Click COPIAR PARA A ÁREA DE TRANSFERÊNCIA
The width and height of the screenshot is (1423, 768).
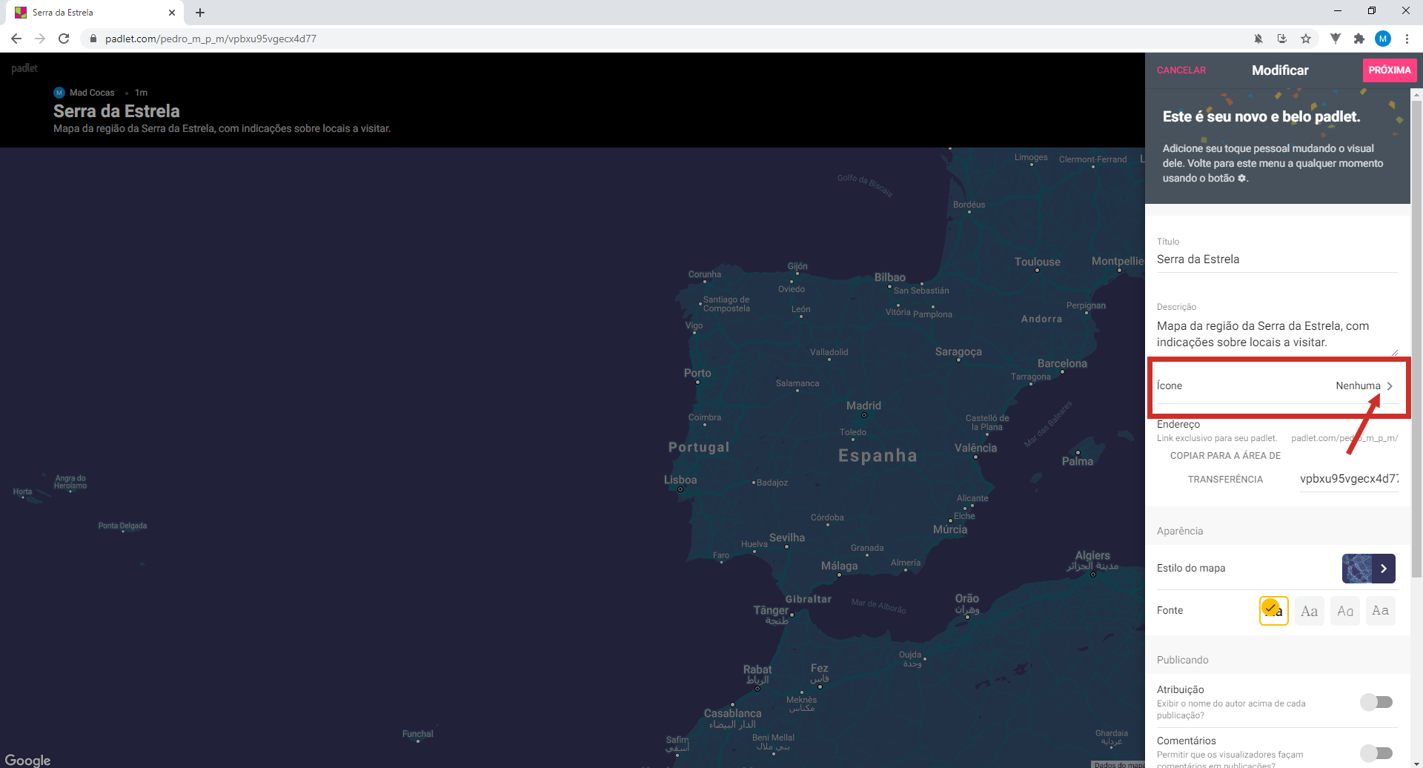click(x=1225, y=468)
